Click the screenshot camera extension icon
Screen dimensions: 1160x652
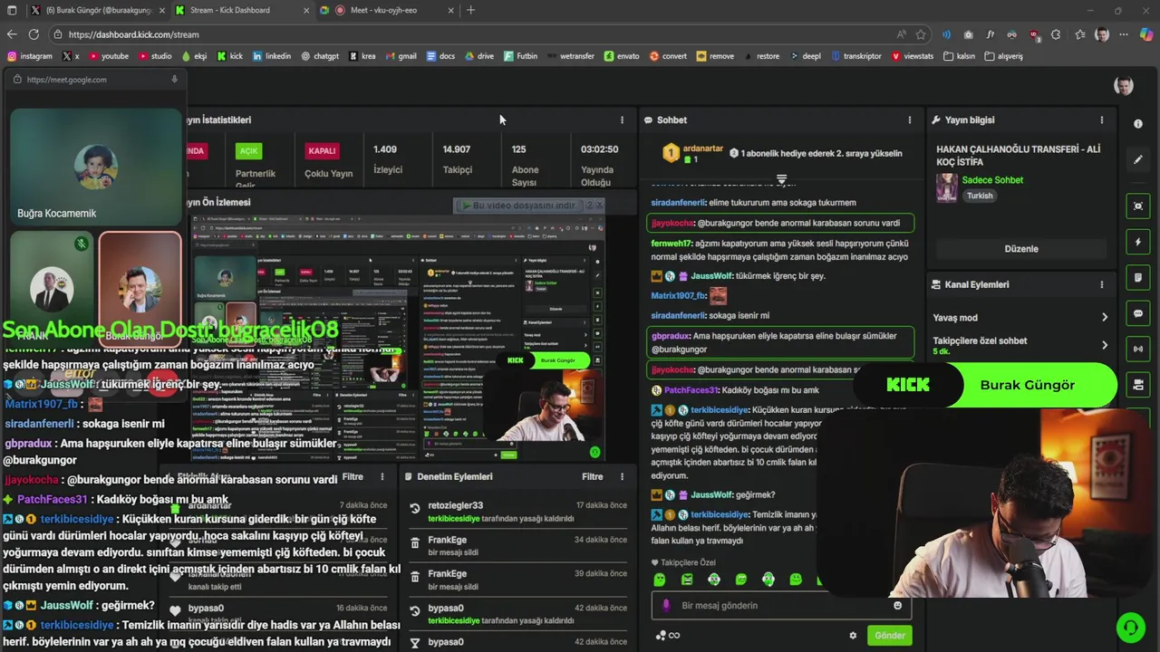969,34
